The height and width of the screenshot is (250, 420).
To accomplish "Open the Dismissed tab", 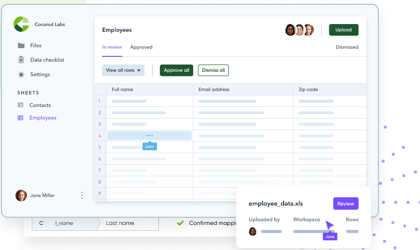I will 347,47.
